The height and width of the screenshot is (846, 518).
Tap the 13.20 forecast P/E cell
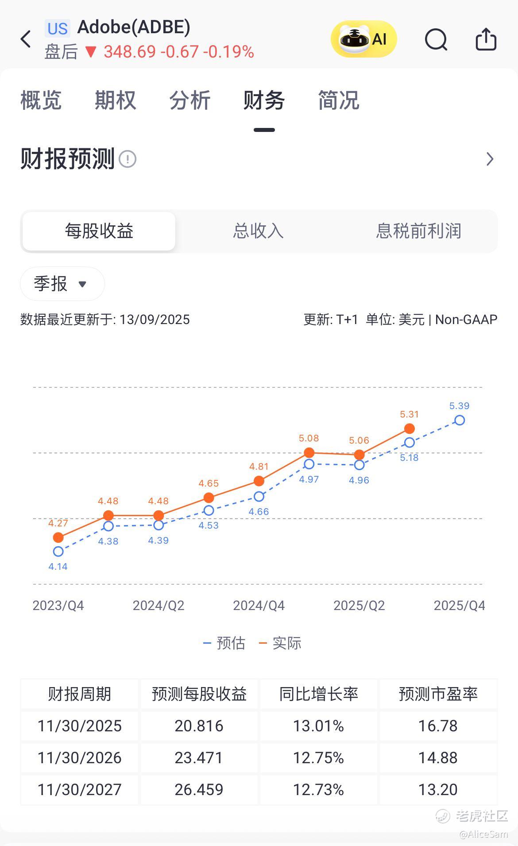point(438,790)
